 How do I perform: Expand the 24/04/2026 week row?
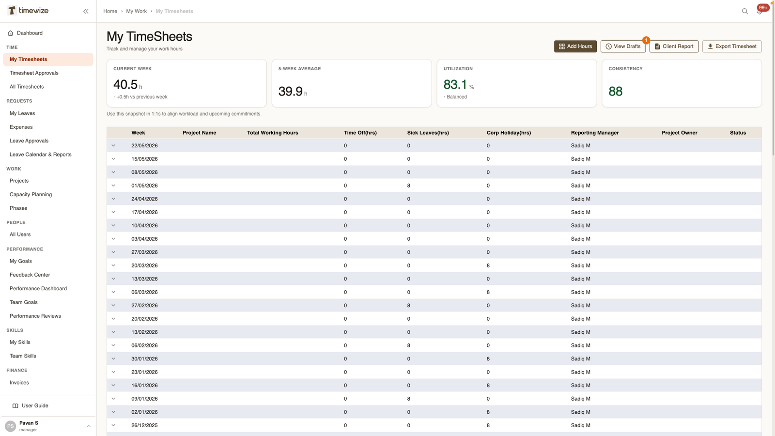(113, 199)
